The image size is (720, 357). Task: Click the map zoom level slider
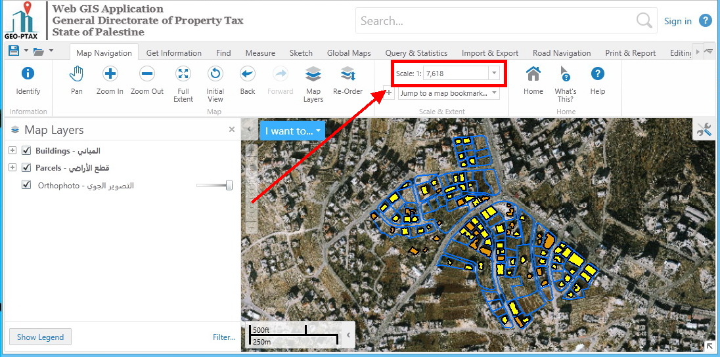250,188
